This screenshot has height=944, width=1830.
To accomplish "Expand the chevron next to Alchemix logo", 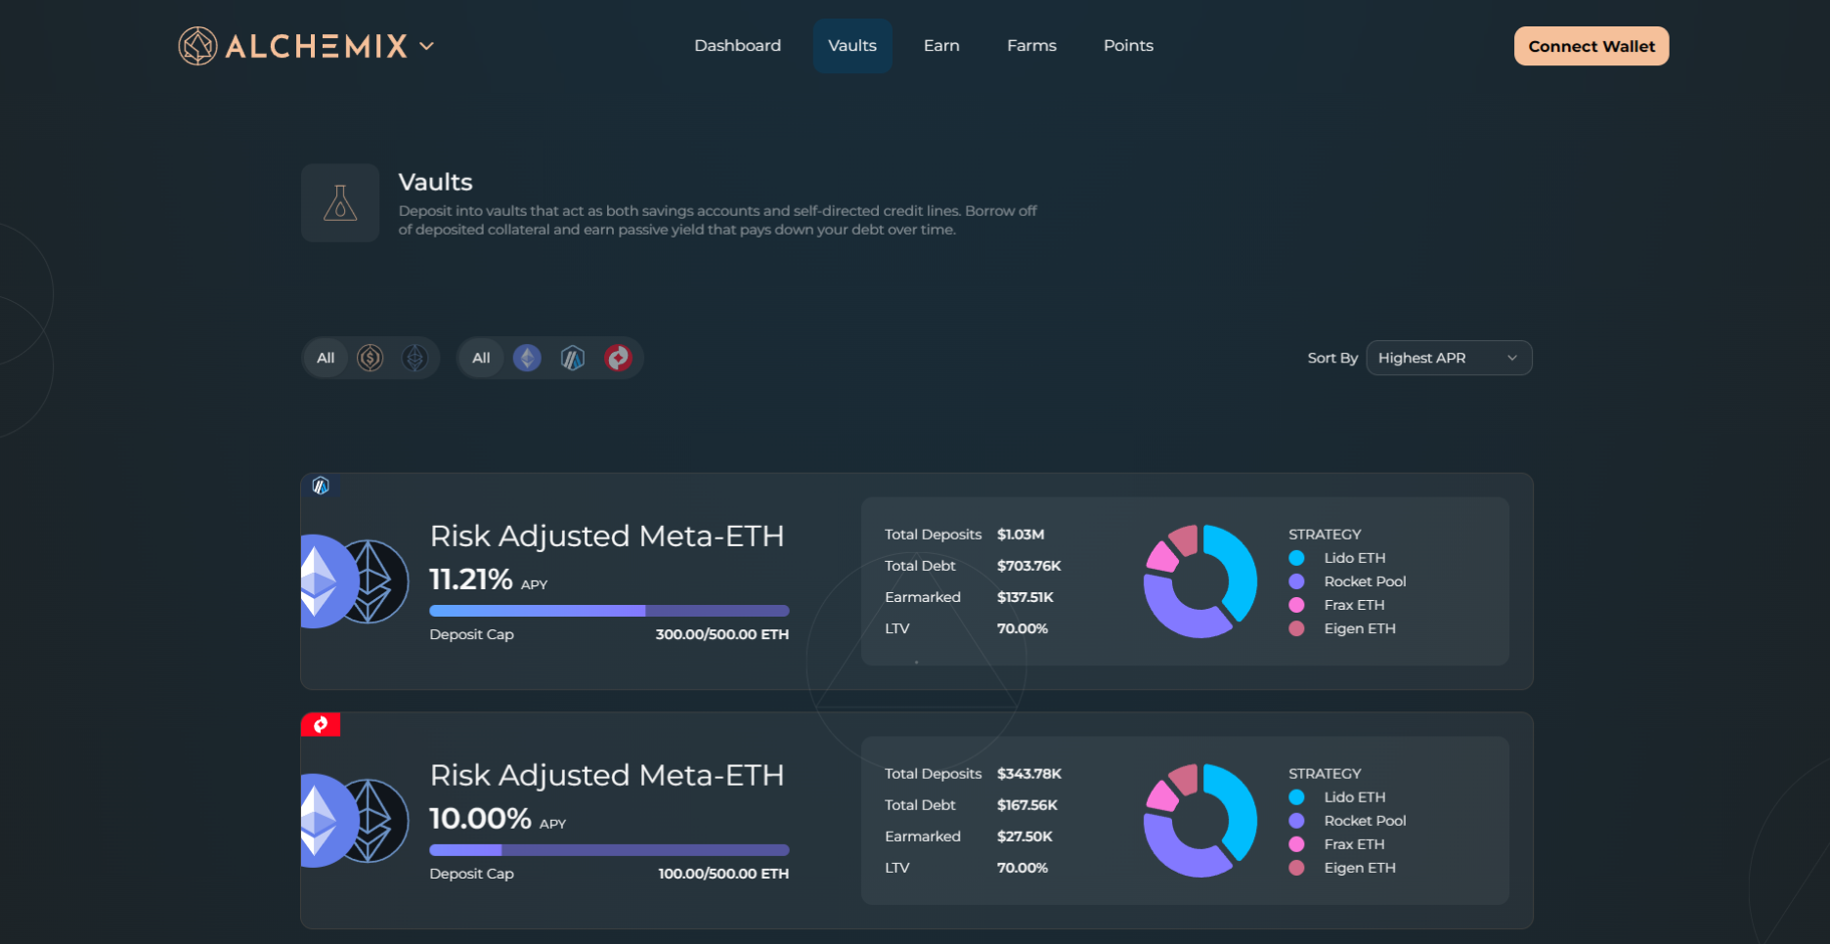I will click(x=427, y=46).
